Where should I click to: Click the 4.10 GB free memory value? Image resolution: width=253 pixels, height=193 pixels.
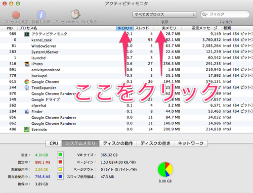tap(41, 155)
